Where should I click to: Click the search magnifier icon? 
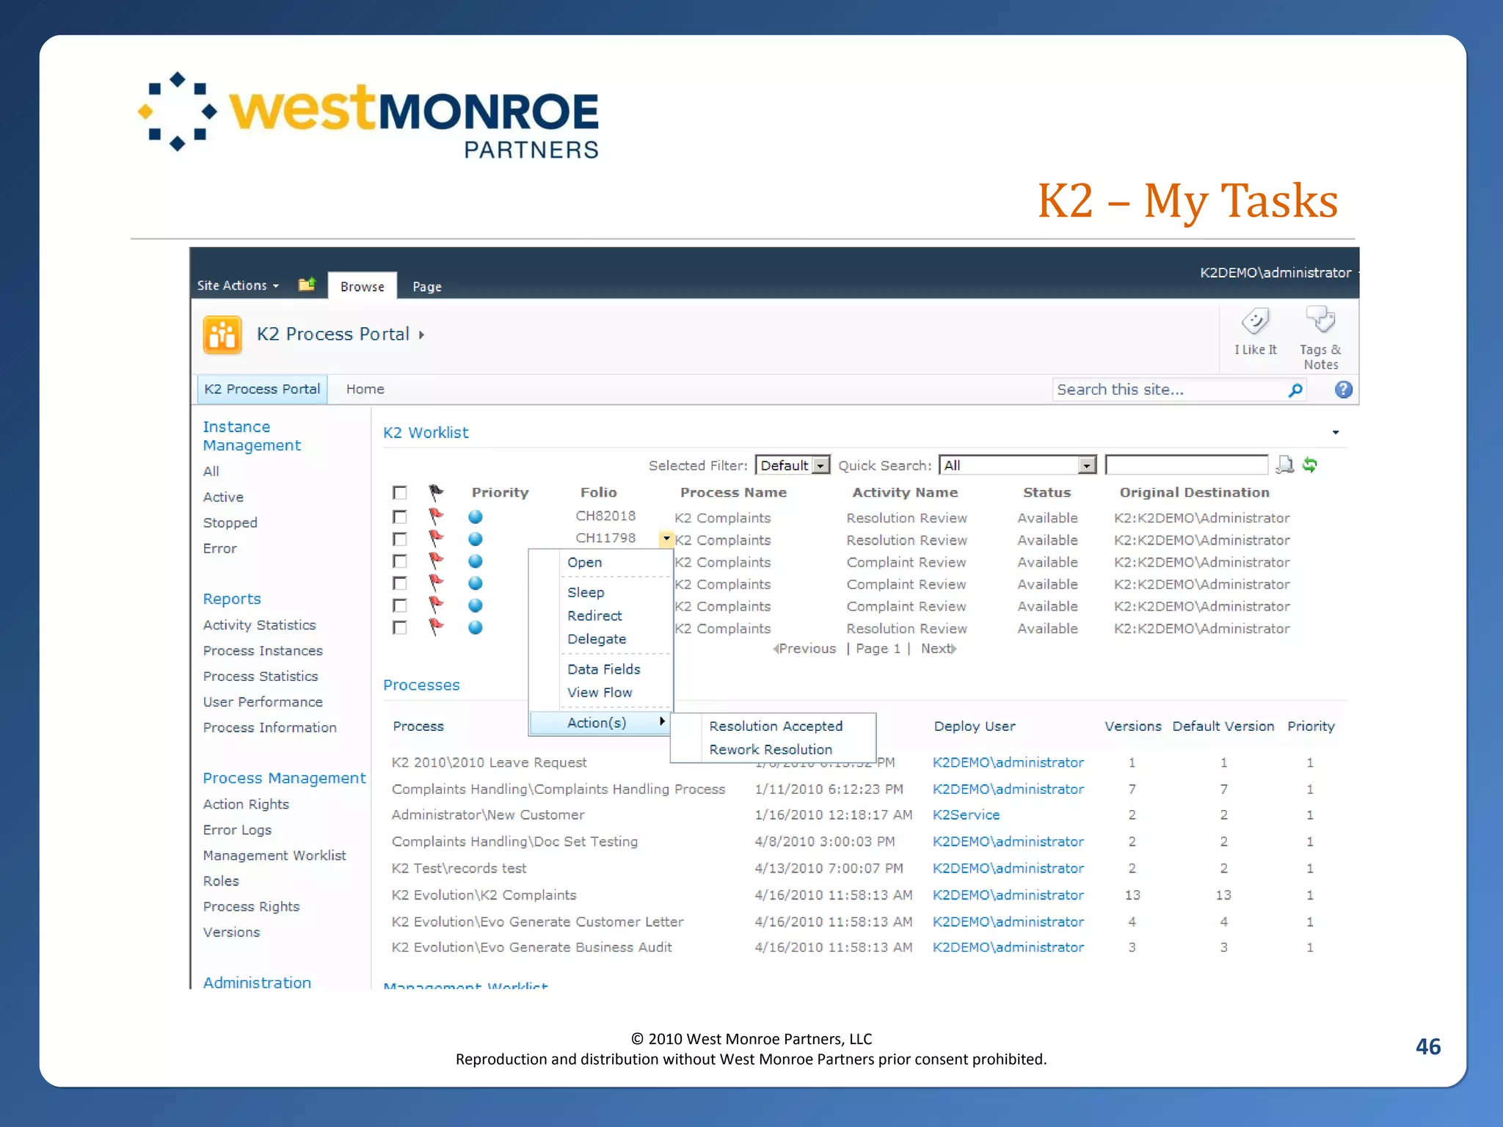tap(1295, 390)
